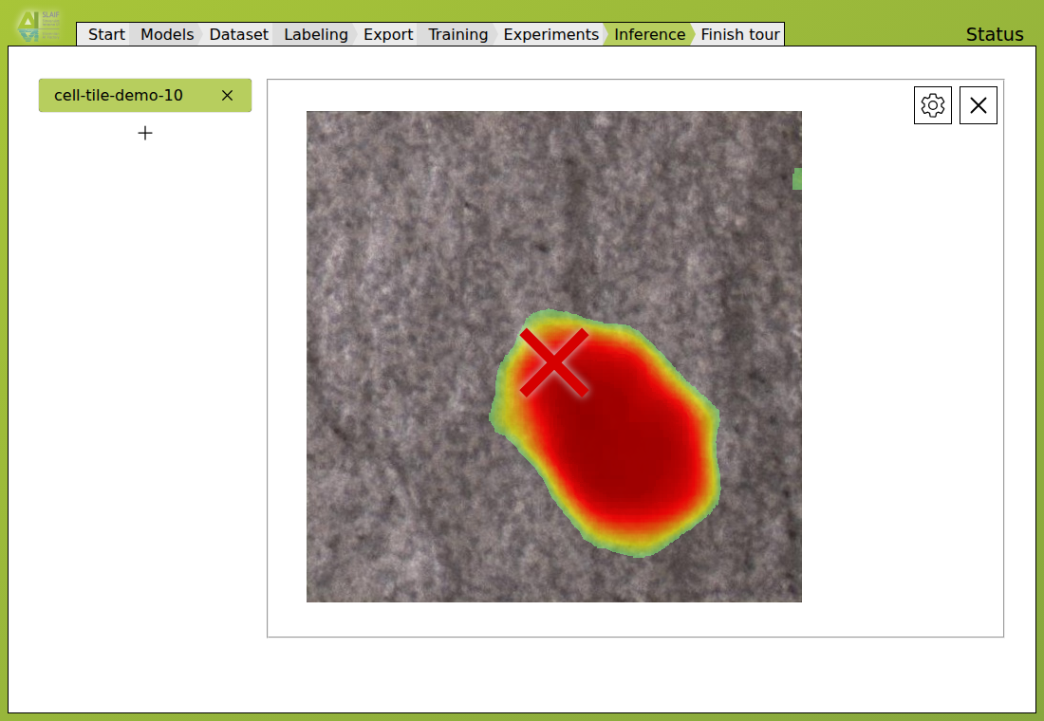Go to the Start step
This screenshot has height=721, width=1044.
coord(106,34)
